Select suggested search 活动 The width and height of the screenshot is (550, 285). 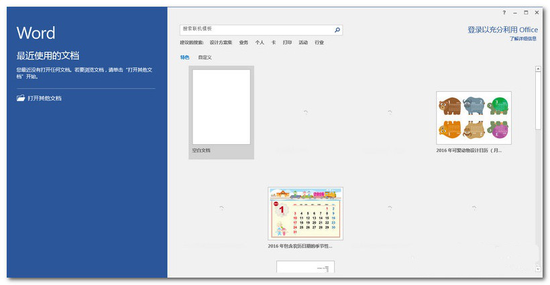pos(303,42)
